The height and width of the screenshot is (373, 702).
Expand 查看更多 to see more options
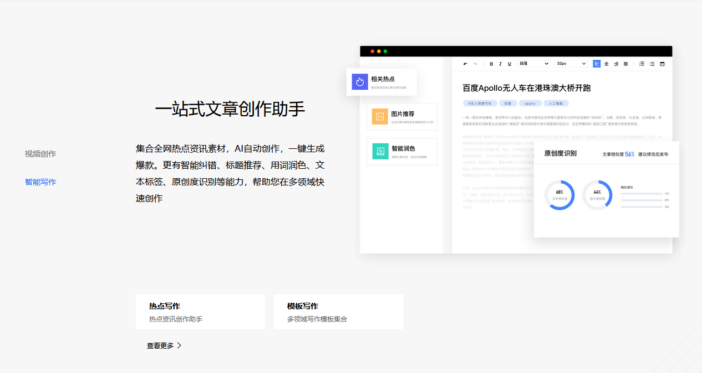pos(160,345)
